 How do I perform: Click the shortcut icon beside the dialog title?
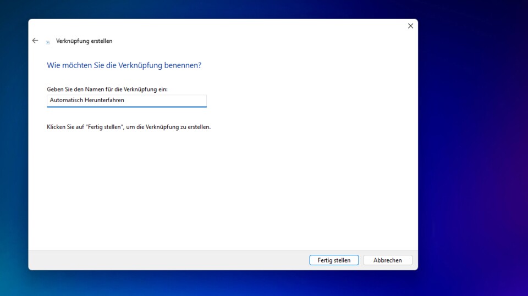[x=48, y=42]
